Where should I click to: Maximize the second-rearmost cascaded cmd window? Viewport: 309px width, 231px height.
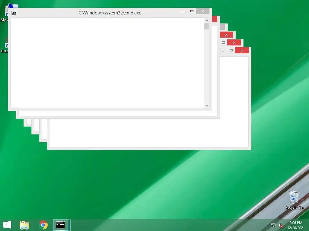coord(223,42)
